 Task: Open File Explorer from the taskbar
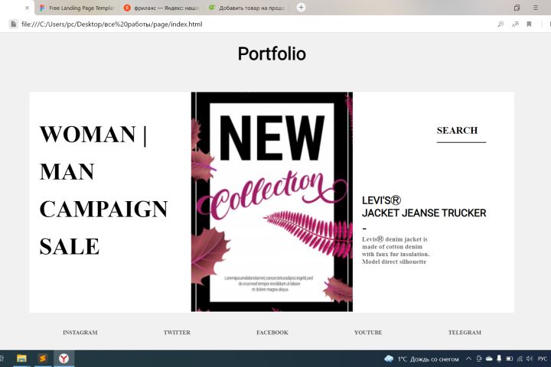click(x=21, y=359)
